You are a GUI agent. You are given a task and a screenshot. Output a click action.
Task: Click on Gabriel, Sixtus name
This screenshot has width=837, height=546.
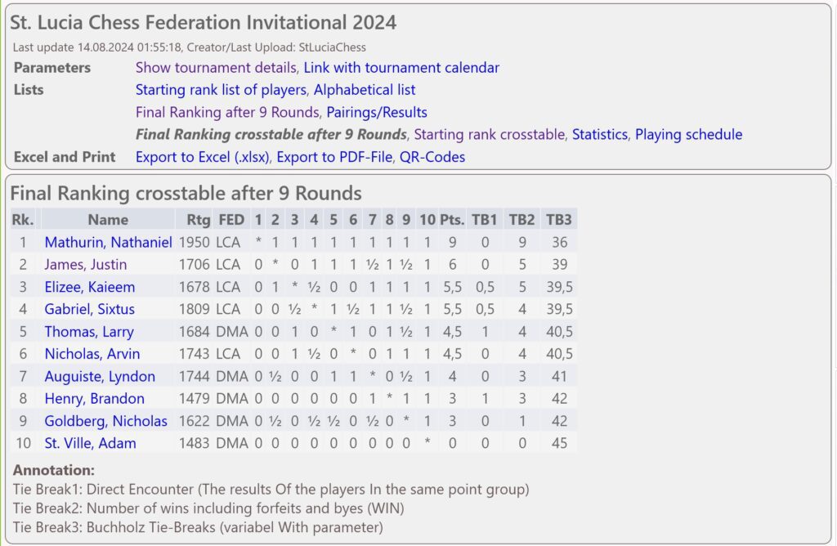[90, 309]
